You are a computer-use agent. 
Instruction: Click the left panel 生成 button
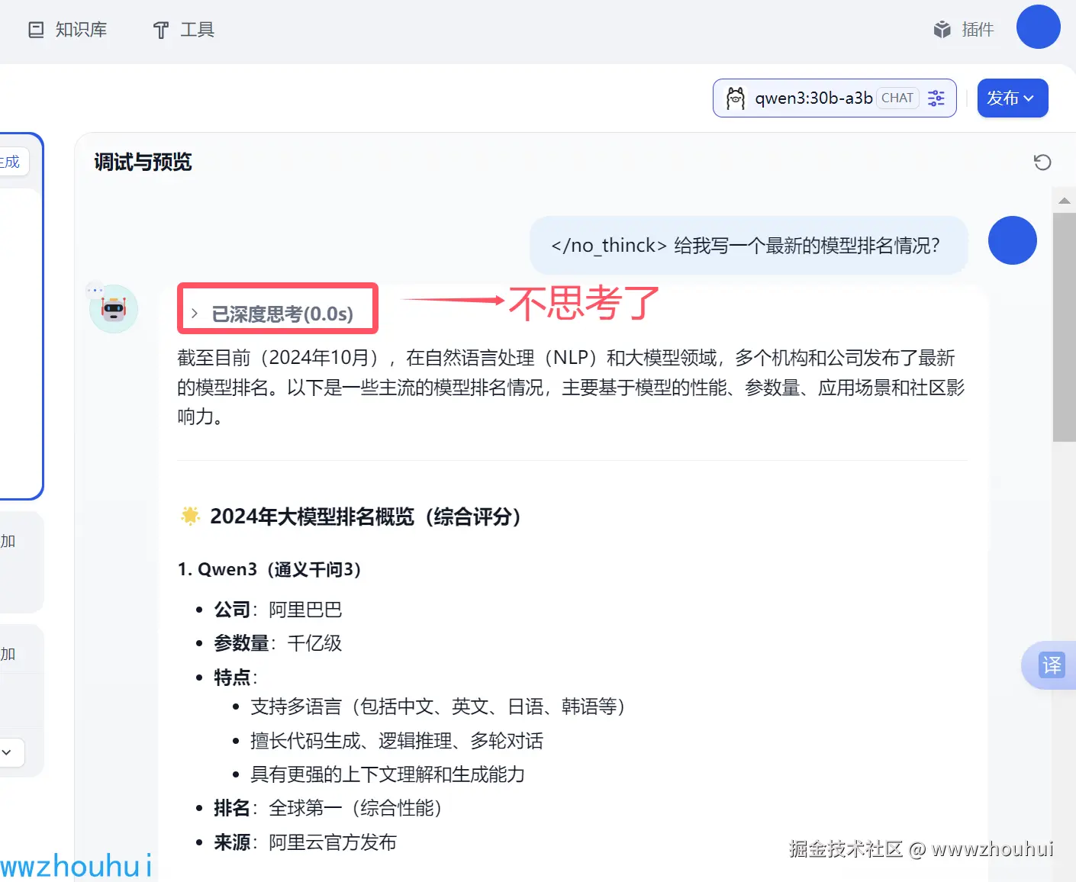pos(11,162)
